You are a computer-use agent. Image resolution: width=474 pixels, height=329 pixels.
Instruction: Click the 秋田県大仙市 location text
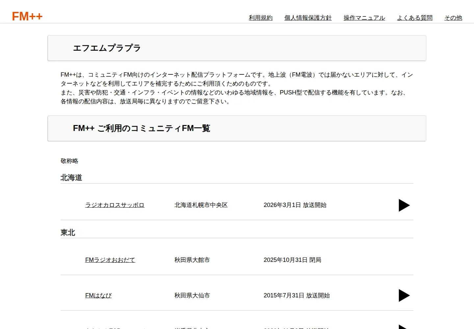click(x=192, y=295)
